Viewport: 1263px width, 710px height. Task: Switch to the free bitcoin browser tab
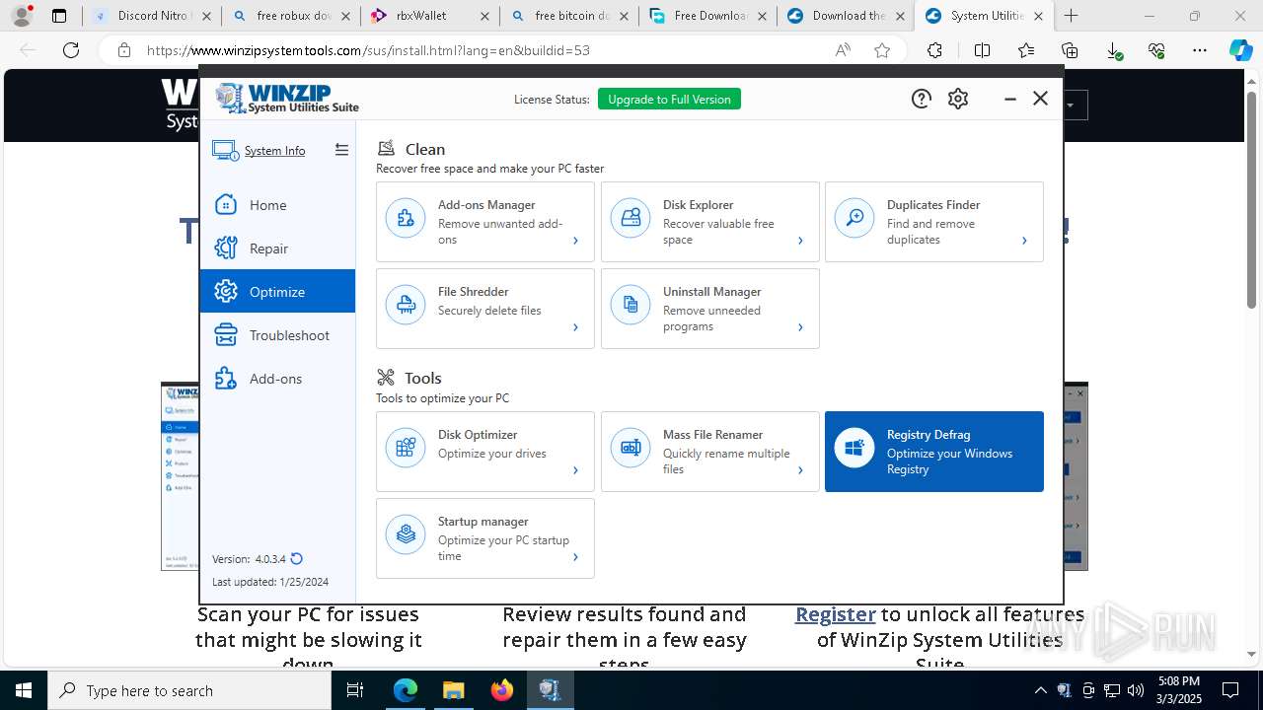(568, 16)
